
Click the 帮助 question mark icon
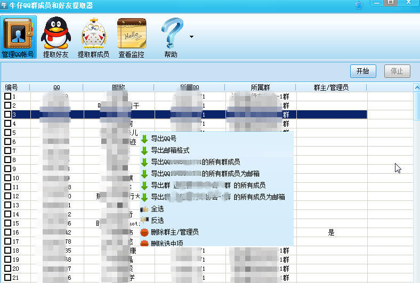click(x=171, y=37)
